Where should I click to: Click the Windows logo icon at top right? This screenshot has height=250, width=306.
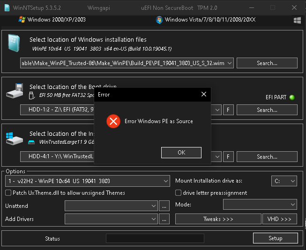click(297, 20)
